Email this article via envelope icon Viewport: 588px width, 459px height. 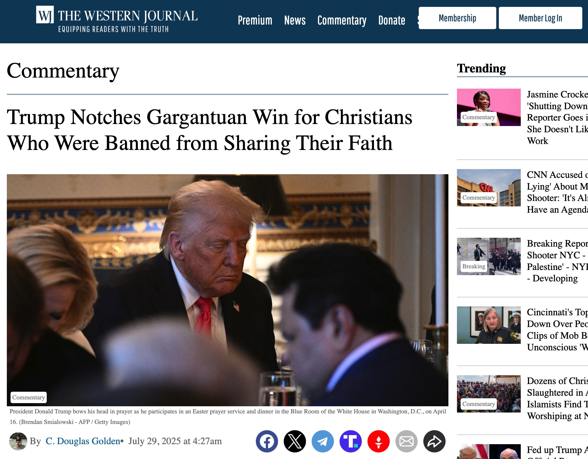tap(406, 441)
